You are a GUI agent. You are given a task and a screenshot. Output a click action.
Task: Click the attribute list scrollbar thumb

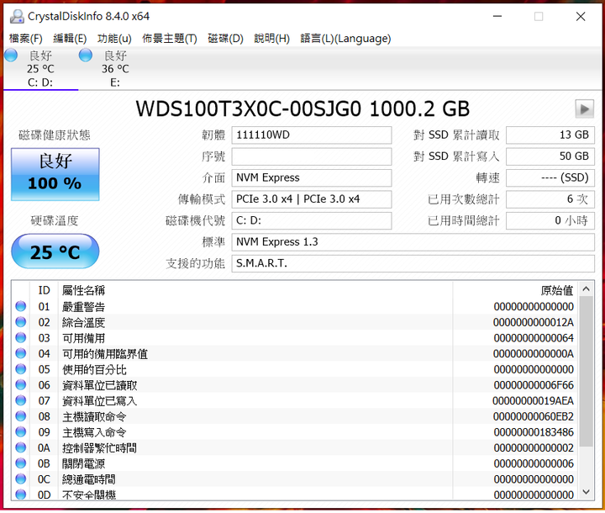[587, 371]
